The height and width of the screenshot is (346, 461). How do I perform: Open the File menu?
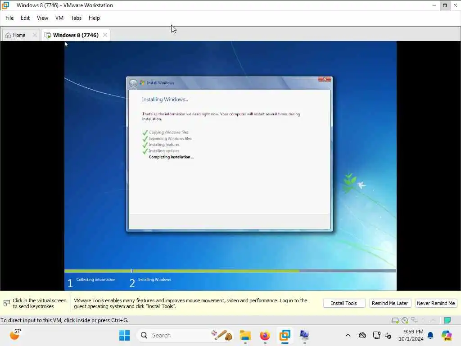click(9, 18)
